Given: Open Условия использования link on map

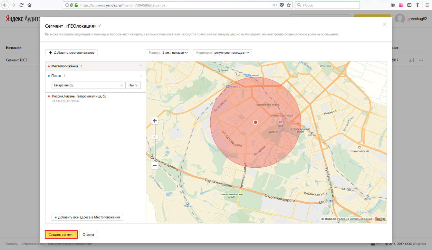Looking at the screenshot, I should click(355, 219).
